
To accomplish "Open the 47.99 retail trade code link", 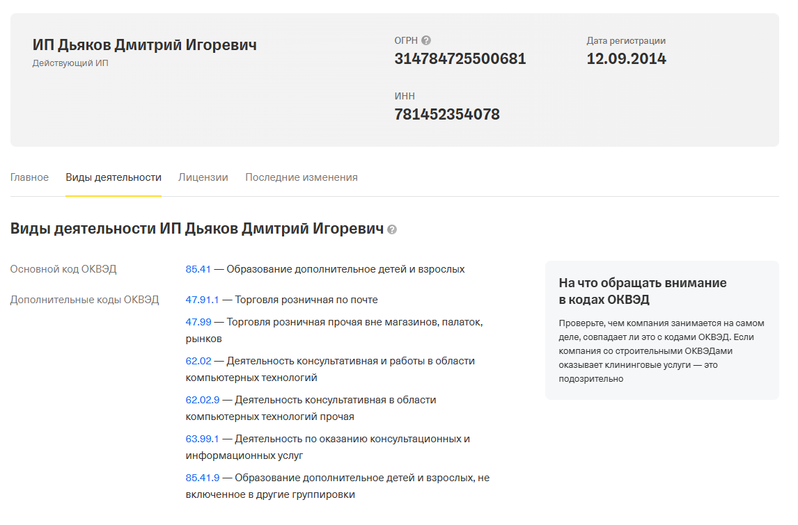I will pos(198,322).
